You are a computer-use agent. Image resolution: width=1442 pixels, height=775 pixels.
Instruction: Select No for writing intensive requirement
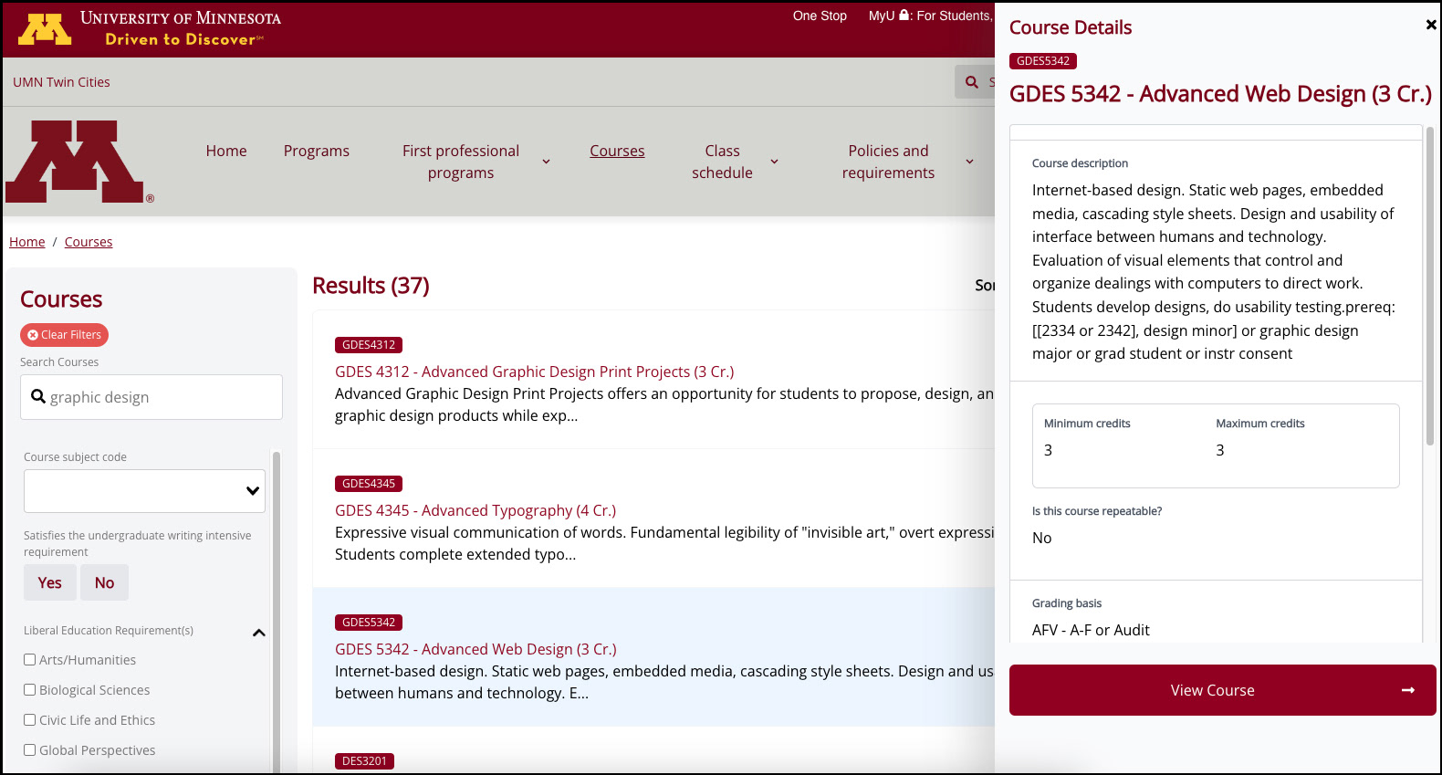pyautogui.click(x=105, y=582)
